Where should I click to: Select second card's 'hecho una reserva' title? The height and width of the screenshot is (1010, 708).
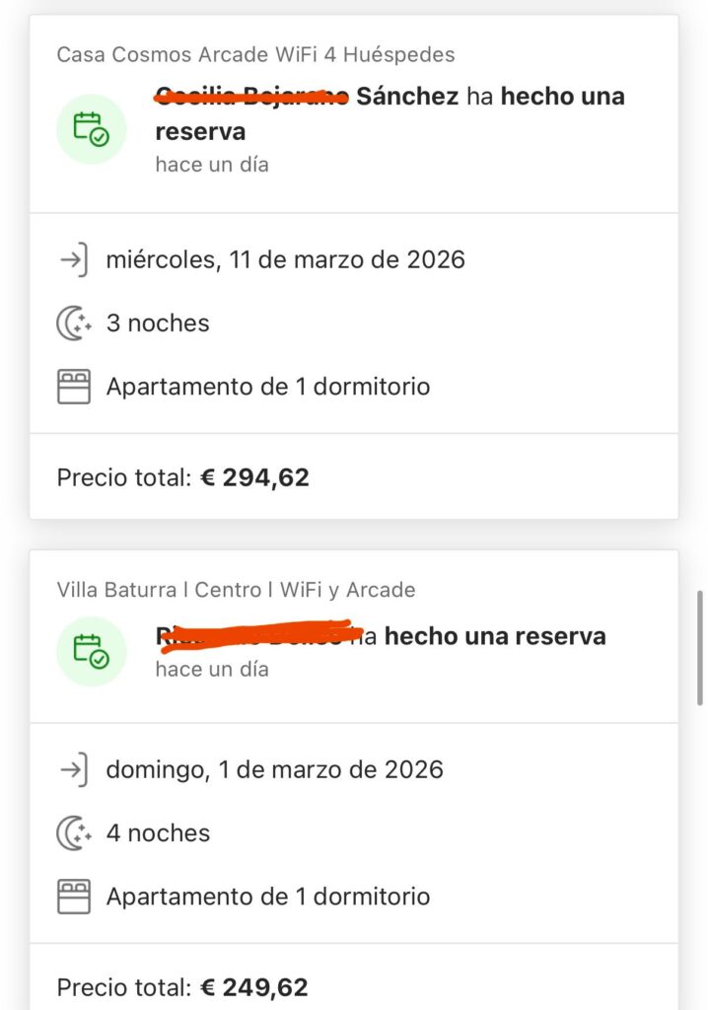pos(494,636)
